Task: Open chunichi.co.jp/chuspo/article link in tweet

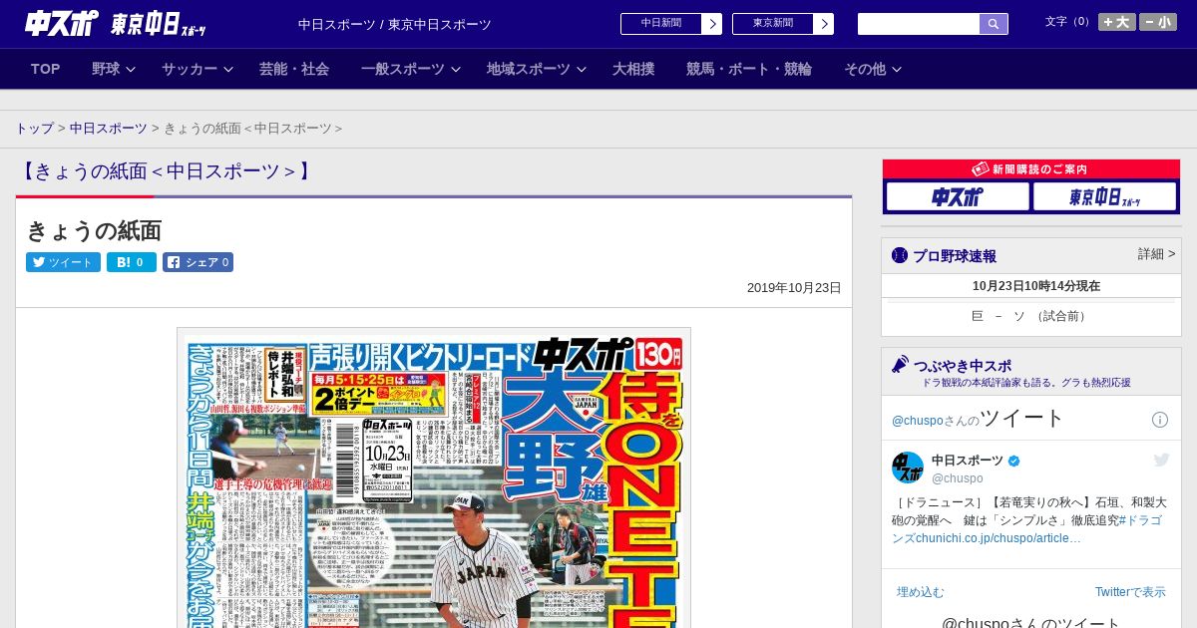Action: coord(1000,538)
